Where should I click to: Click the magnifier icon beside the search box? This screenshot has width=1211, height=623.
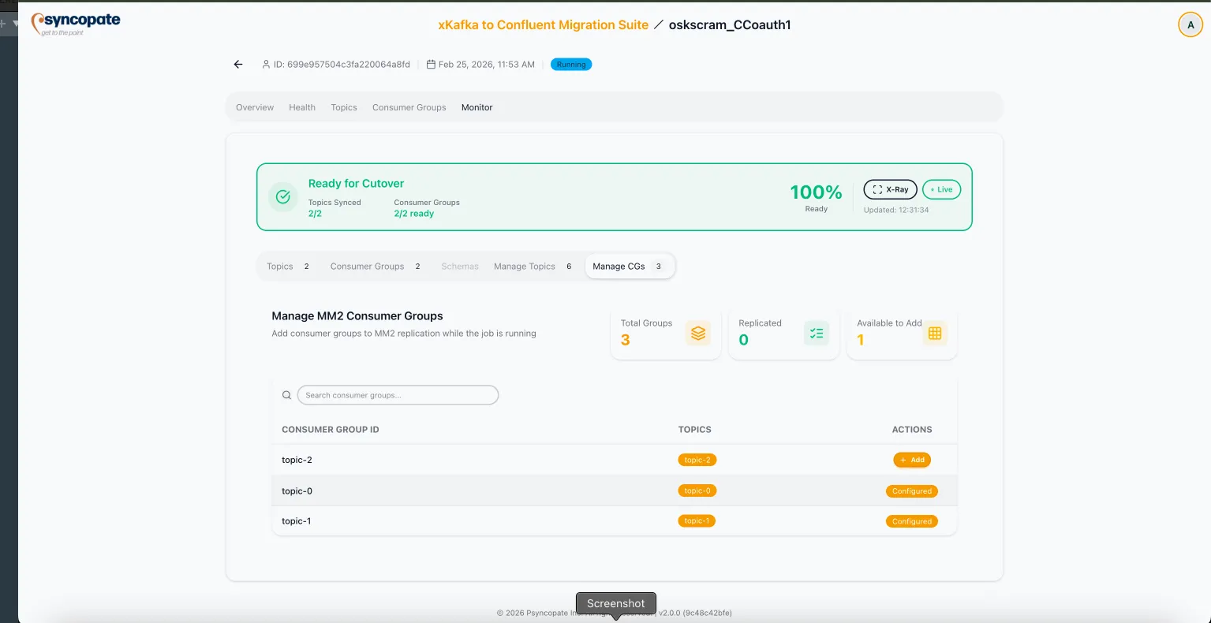(x=286, y=394)
